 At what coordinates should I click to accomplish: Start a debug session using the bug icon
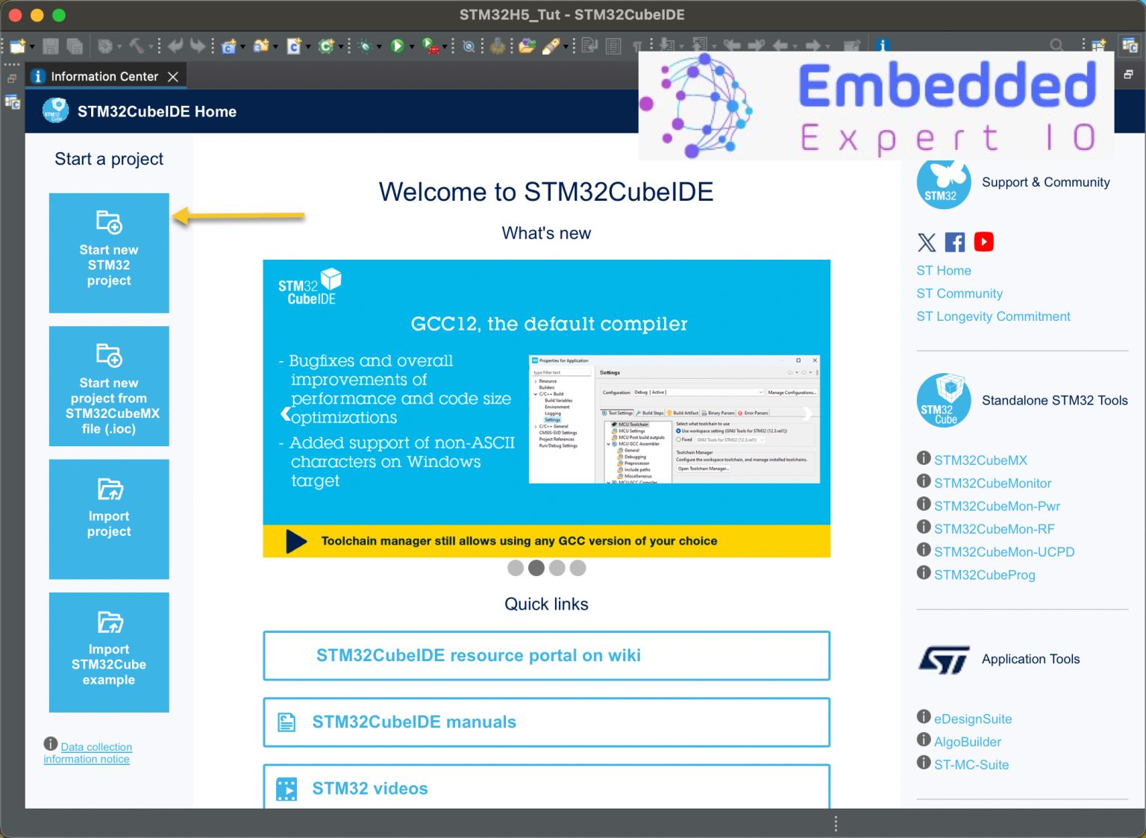point(365,46)
